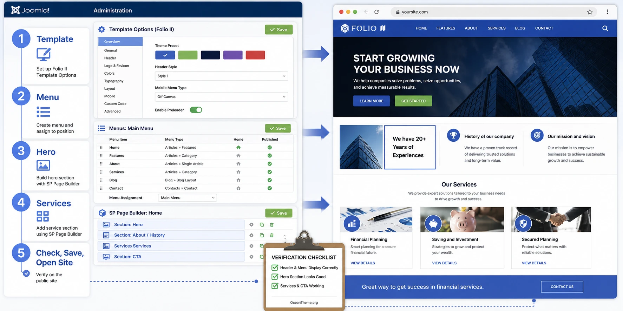Click the building thumbnail beside 20+ Years

click(x=361, y=147)
